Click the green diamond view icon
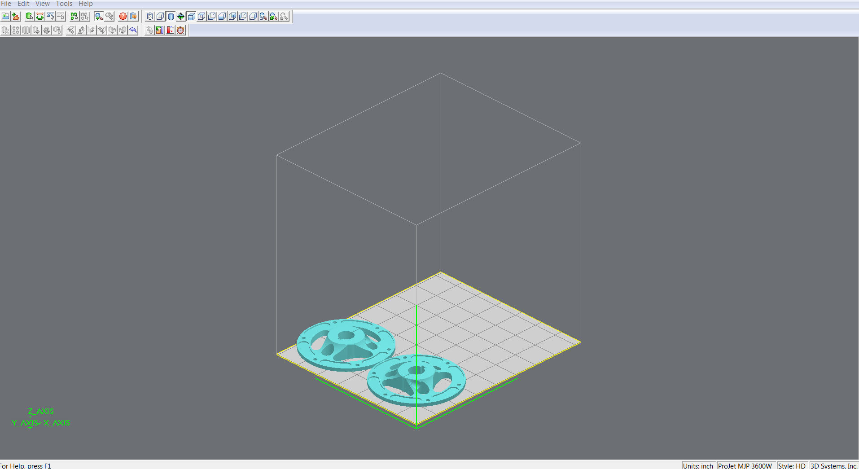The image size is (859, 469). point(181,17)
